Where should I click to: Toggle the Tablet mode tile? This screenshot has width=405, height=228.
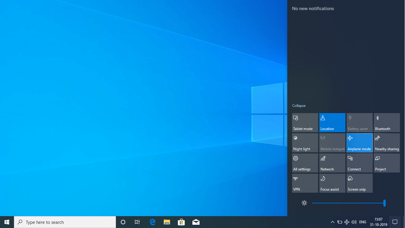pos(305,123)
